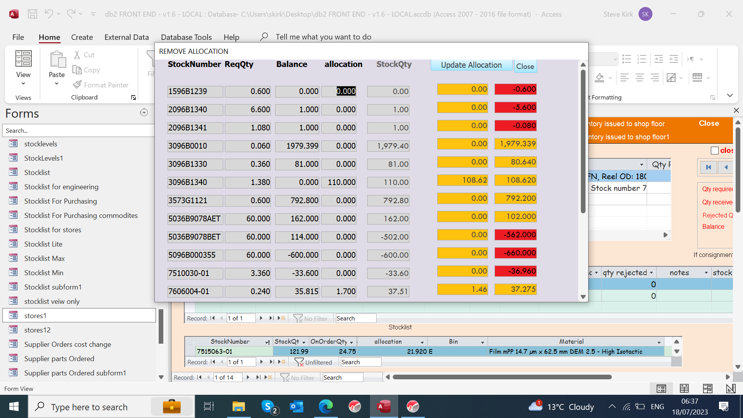Click Update Allocation button

tap(471, 65)
